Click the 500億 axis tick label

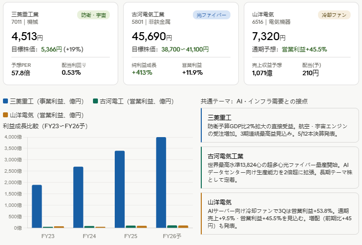(15, 217)
